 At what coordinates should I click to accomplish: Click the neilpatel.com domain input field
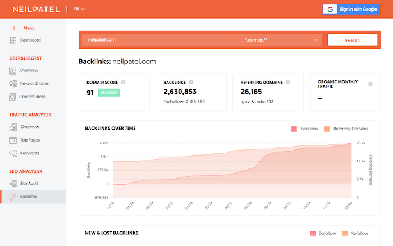pyautogui.click(x=160, y=40)
